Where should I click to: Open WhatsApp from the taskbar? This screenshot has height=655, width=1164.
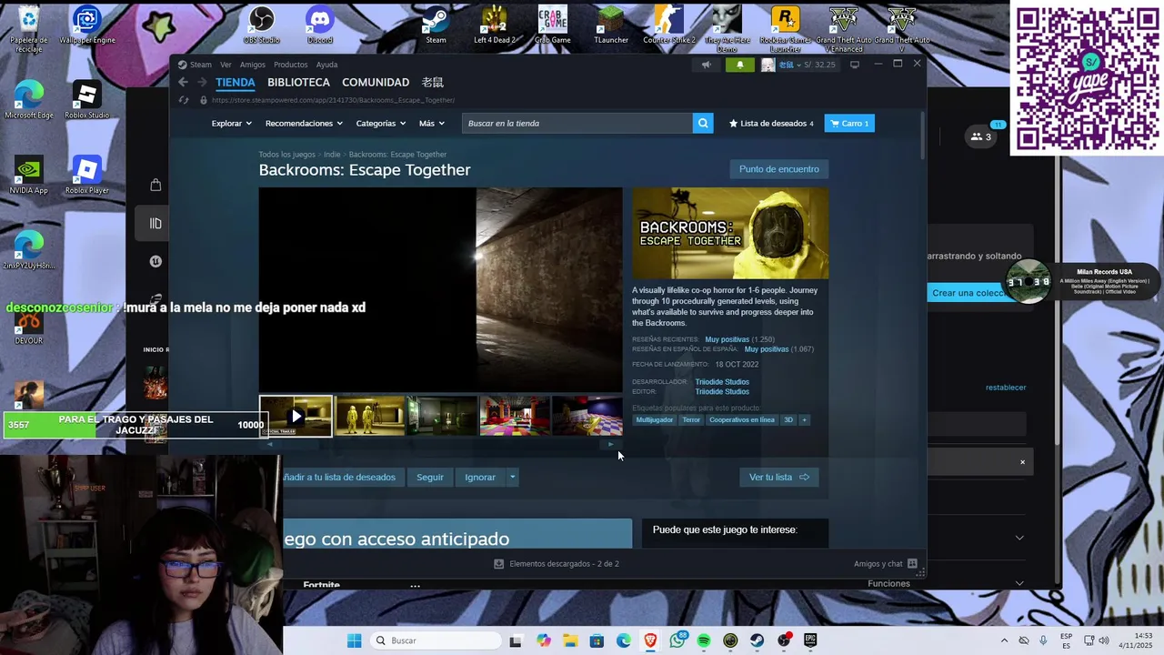coord(677,640)
